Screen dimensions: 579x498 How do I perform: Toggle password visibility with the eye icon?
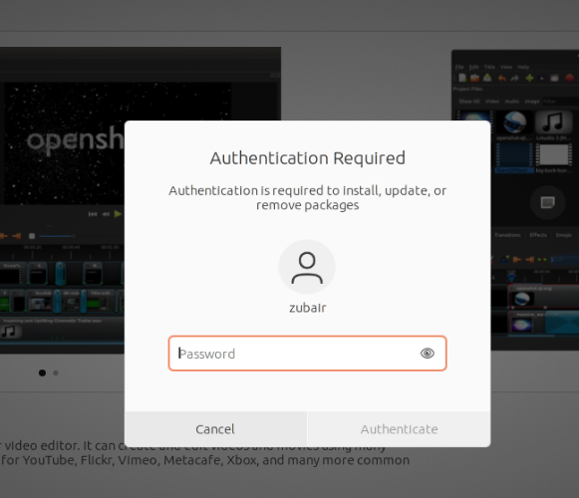(428, 354)
